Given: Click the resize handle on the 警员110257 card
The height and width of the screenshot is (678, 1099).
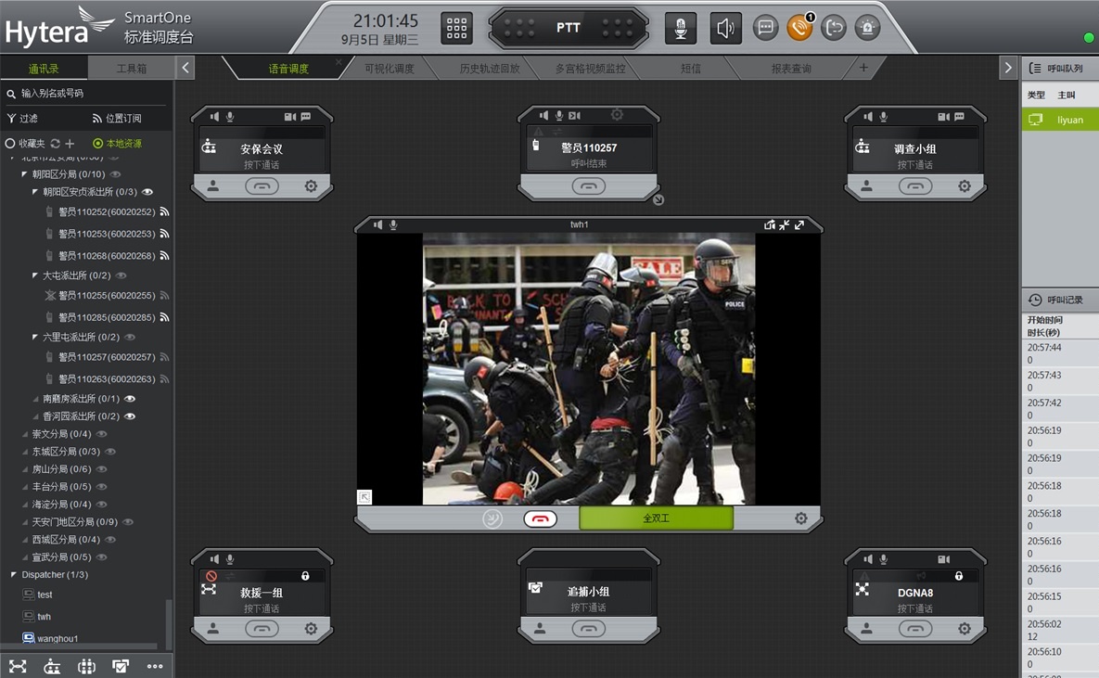Looking at the screenshot, I should pos(658,199).
